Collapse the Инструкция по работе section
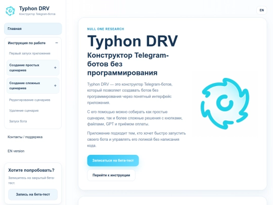This screenshot has height=205, width=273. (57, 43)
